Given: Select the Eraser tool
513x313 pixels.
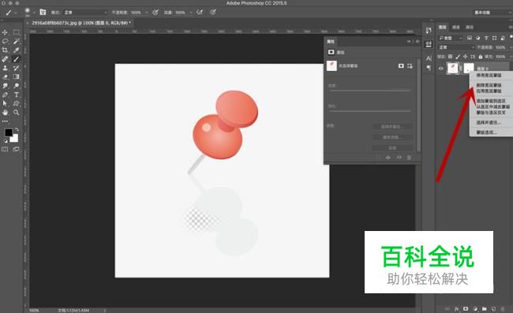Looking at the screenshot, I should tap(5, 76).
